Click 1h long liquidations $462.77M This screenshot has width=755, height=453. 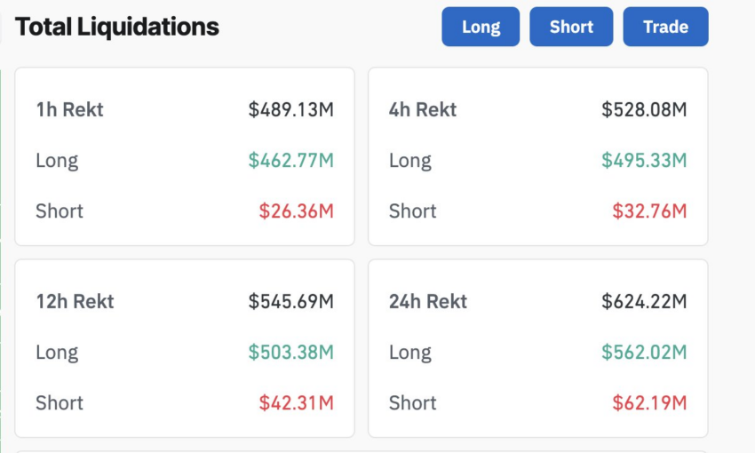click(x=290, y=161)
